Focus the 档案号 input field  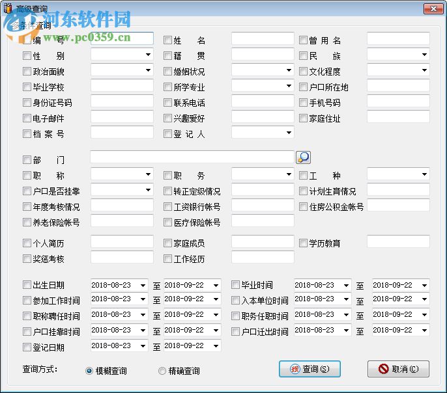point(122,132)
